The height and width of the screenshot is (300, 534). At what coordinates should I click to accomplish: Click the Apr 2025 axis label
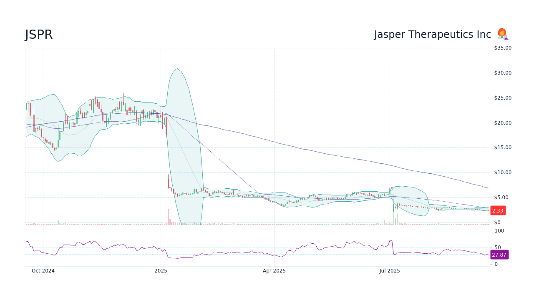tap(275, 270)
